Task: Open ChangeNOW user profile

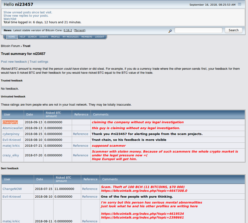Action: [x=12, y=189]
